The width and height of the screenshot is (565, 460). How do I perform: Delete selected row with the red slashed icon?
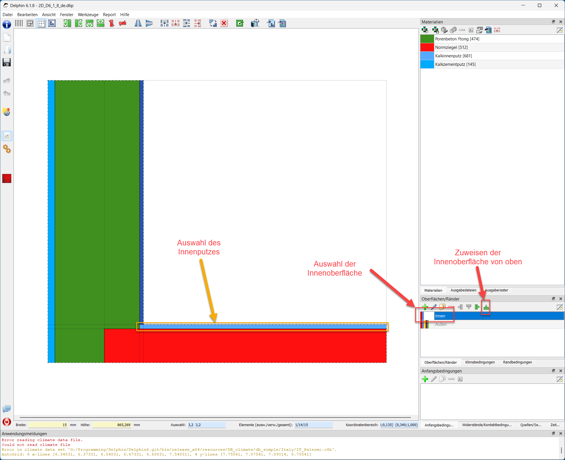pos(122,23)
